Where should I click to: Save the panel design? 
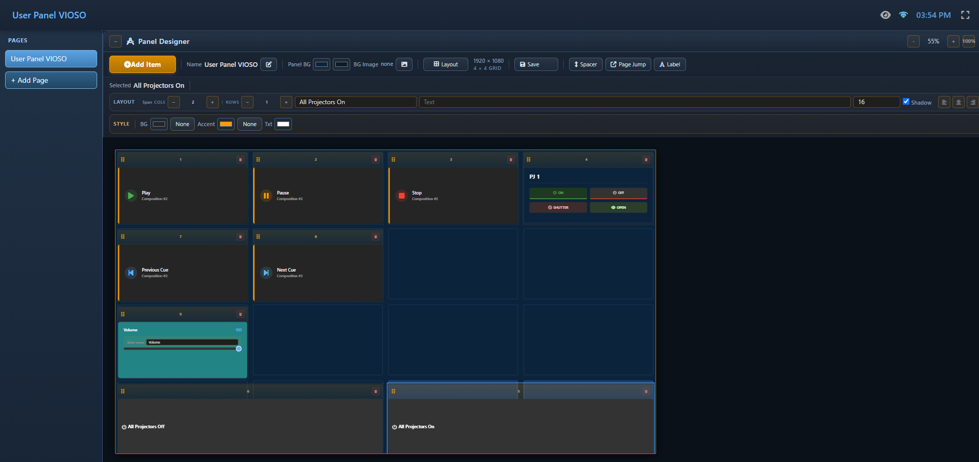point(536,64)
